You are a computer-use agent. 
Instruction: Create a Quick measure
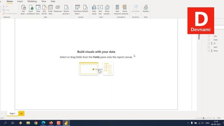pyautogui.click(x=125, y=9)
